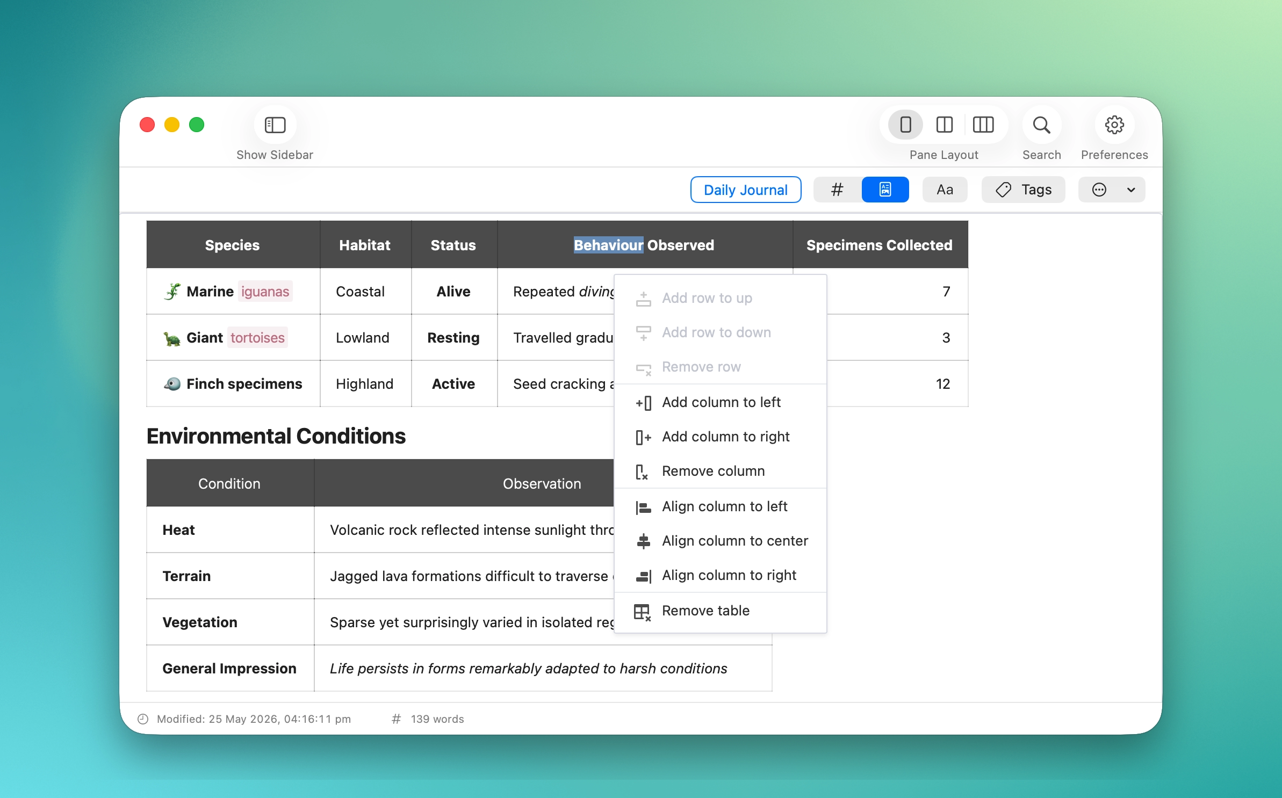Click the 139 words counter
Viewport: 1282px width, 798px height.
437,719
